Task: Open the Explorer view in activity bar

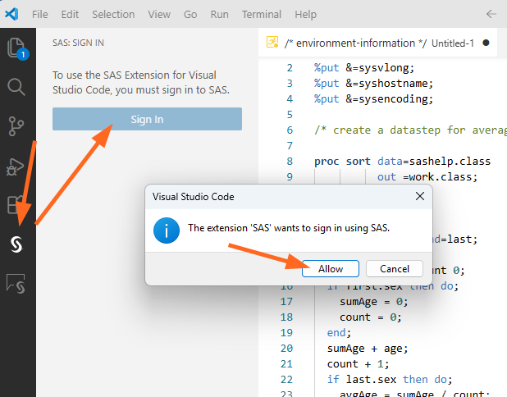Action: point(16,48)
